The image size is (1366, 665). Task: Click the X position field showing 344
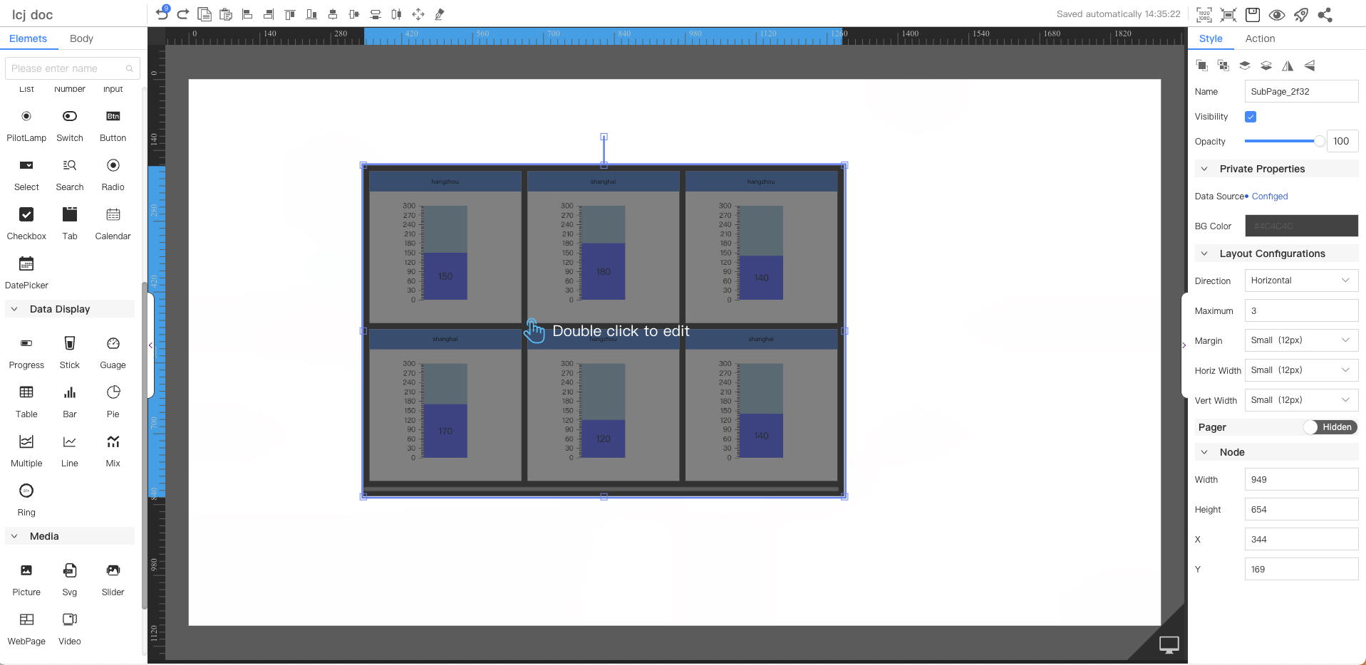coord(1301,539)
